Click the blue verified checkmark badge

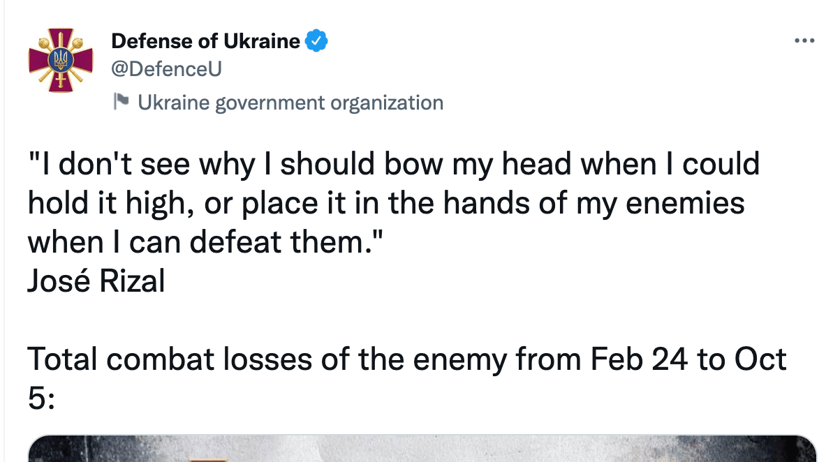pyautogui.click(x=317, y=41)
